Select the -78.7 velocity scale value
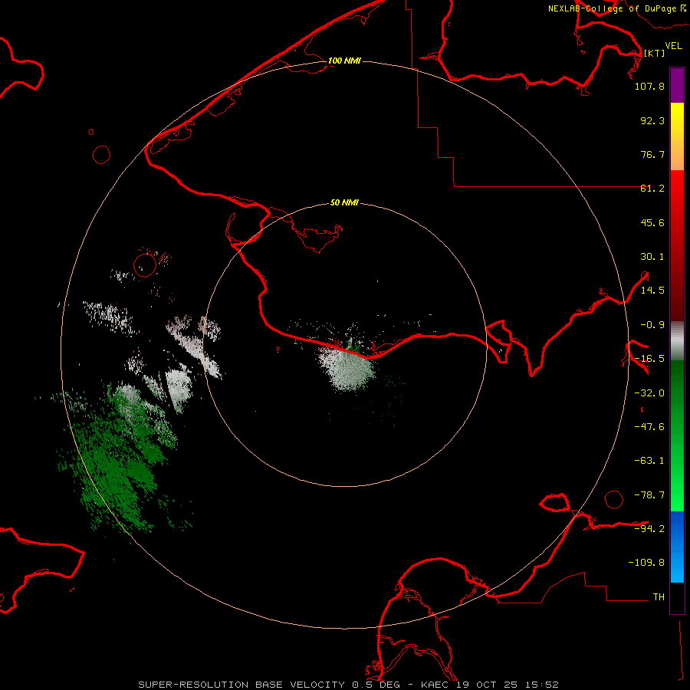The height and width of the screenshot is (690, 690). [649, 495]
